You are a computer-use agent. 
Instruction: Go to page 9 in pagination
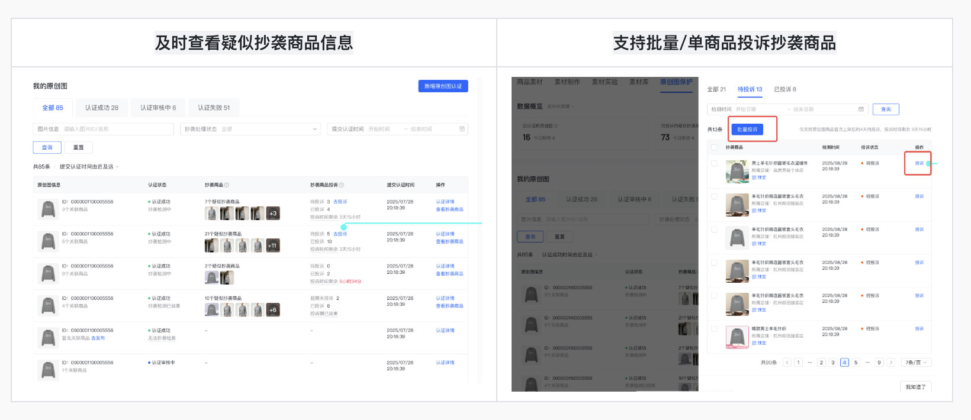pos(879,363)
